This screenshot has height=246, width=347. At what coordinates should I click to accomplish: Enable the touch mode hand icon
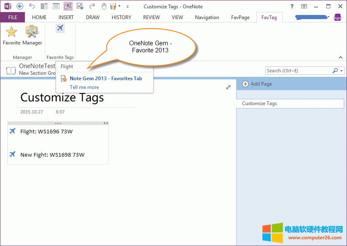(104, 6)
